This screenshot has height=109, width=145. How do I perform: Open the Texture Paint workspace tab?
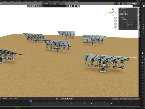27,1
